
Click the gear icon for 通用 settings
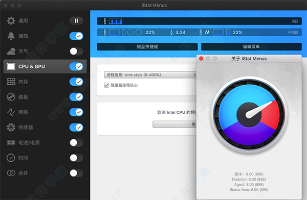[11, 21]
